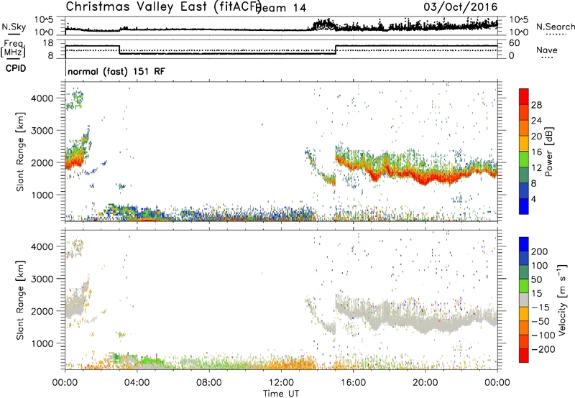Click the red bottom of the velocity colorbar

click(x=524, y=356)
